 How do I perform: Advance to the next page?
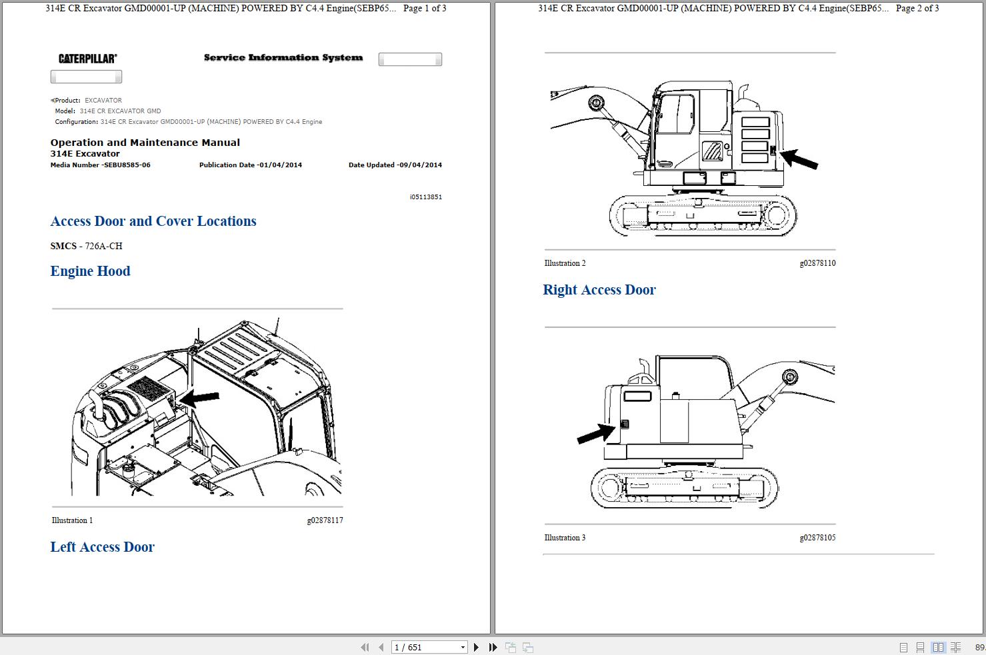coord(476,647)
